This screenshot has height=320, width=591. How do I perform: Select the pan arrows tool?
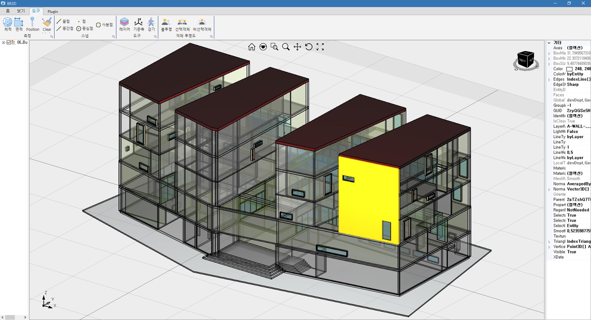[297, 47]
